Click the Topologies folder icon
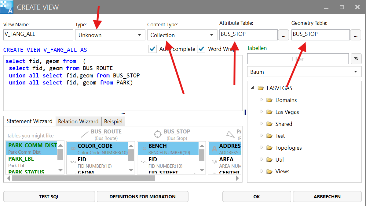 pyautogui.click(x=269, y=148)
